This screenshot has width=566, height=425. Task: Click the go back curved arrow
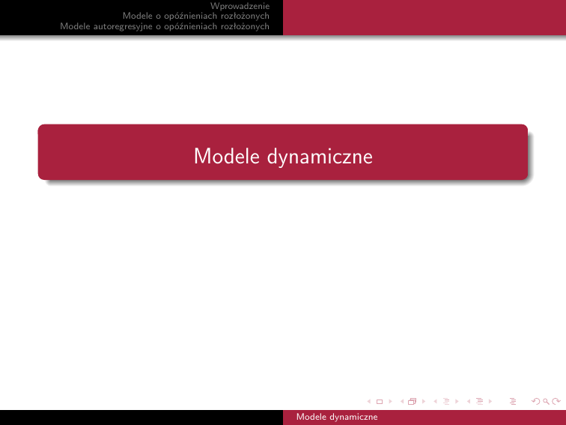[x=534, y=403]
